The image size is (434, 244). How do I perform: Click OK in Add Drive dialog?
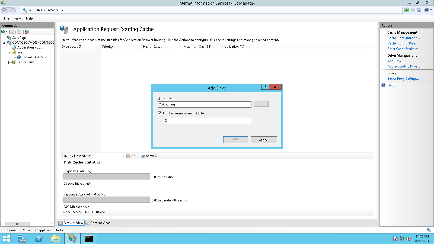[x=235, y=140]
